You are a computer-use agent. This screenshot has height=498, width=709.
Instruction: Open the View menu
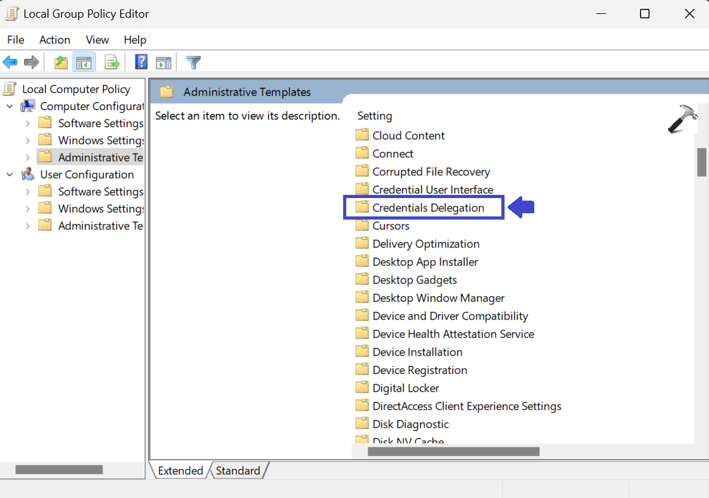[97, 40]
